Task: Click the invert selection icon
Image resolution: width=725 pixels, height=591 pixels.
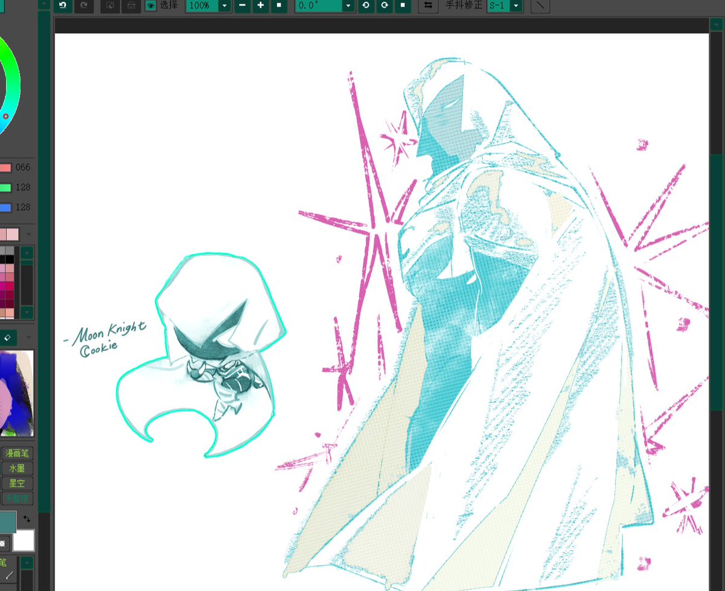Action: pyautogui.click(x=131, y=5)
